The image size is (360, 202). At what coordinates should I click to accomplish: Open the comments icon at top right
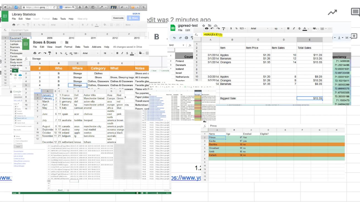pyautogui.click(x=355, y=12)
